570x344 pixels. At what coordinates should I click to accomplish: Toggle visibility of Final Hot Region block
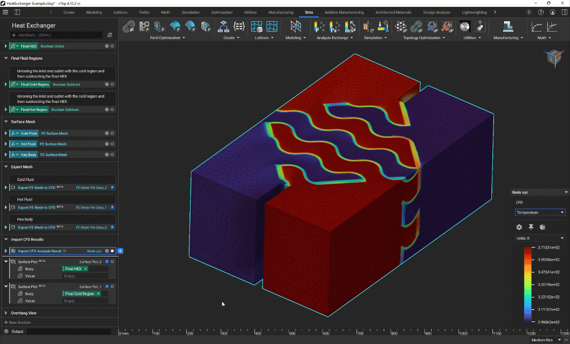[112, 109]
